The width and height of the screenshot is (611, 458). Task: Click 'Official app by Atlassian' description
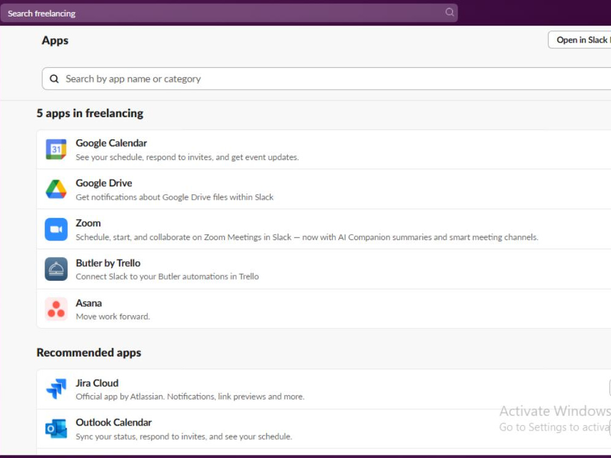[190, 396]
